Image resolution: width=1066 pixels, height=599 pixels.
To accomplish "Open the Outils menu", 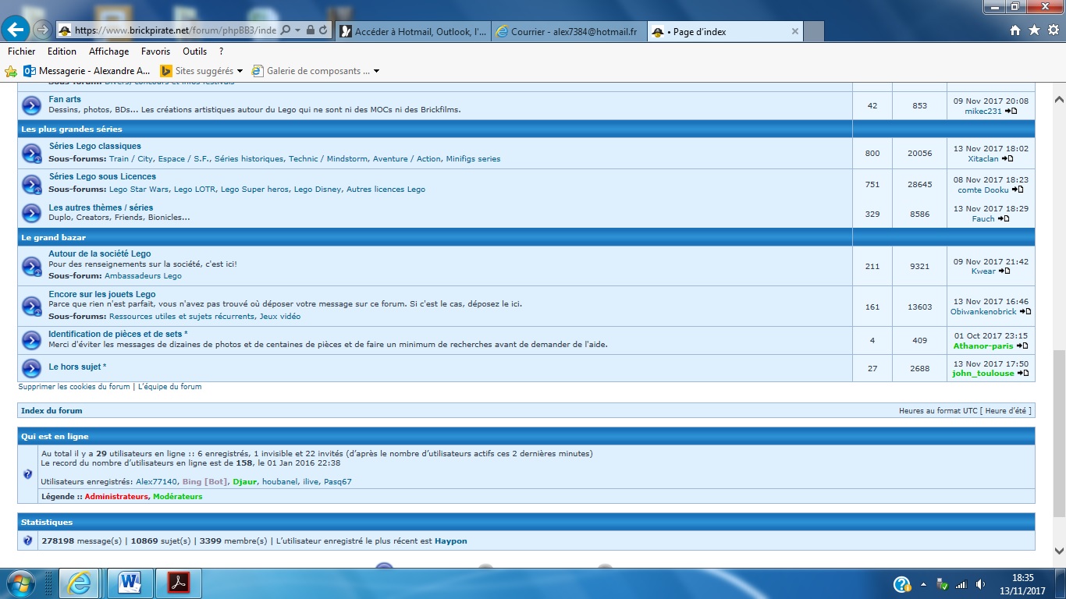I will [194, 51].
